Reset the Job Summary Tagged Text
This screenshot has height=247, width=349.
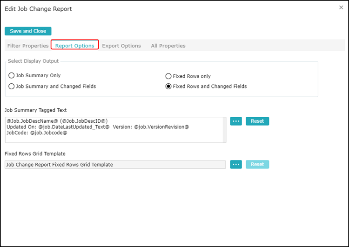click(257, 121)
